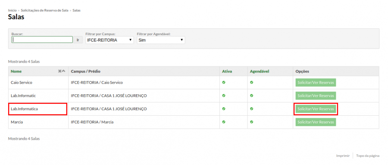Click the Agendável check icon for Marcia row
This screenshot has width=388, height=165.
tap(251, 122)
